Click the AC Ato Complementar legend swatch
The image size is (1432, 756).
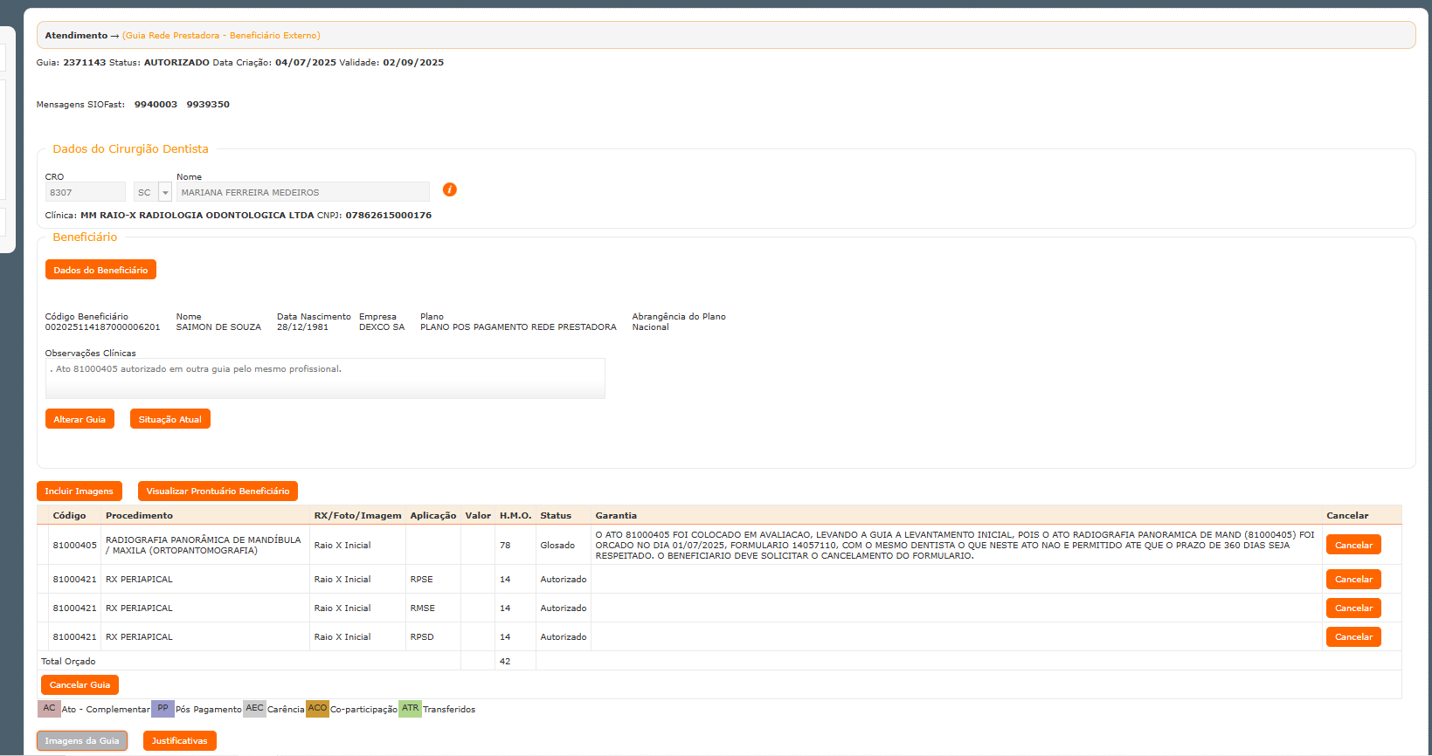pos(49,709)
